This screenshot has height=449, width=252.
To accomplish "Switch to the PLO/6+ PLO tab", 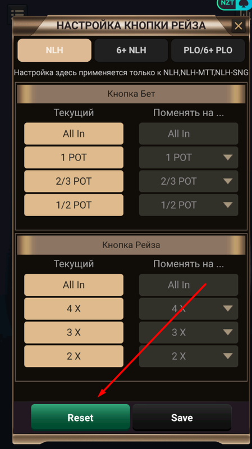I will (208, 51).
